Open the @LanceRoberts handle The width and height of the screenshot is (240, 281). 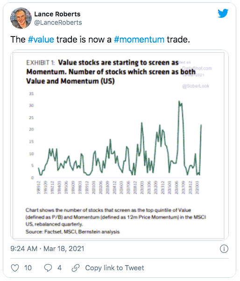58,22
